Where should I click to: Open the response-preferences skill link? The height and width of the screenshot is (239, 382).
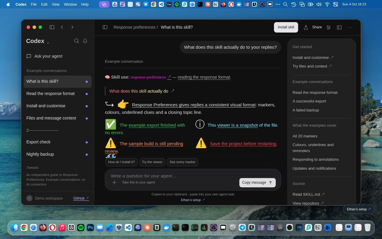click(151, 77)
